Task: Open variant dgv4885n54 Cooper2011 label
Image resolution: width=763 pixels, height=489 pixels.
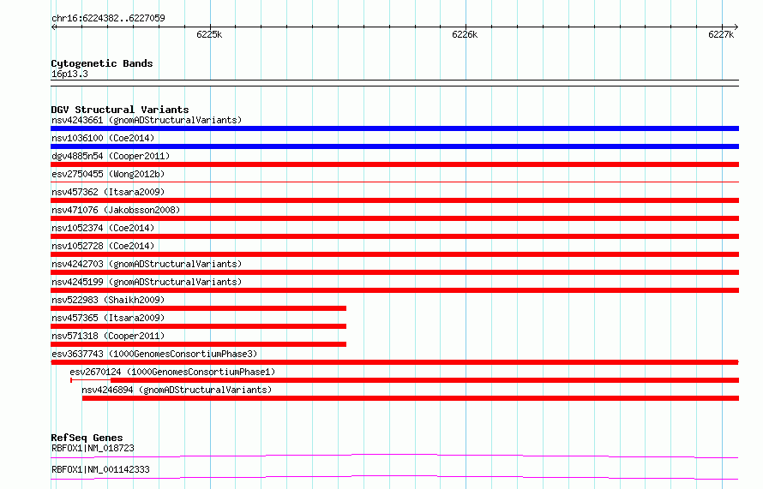Action: tap(111, 156)
